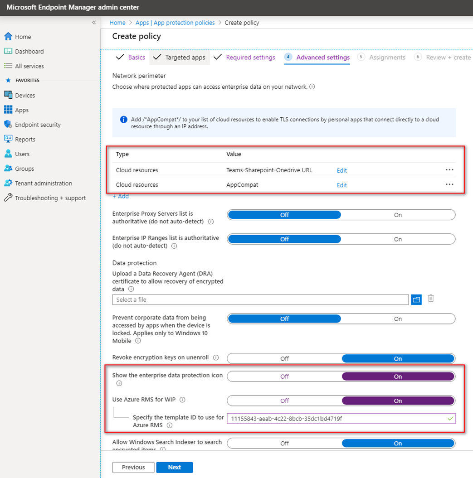Set Enterprise IP Ranges authoritative to On
Image resolution: width=473 pixels, height=478 pixels.
coord(398,239)
